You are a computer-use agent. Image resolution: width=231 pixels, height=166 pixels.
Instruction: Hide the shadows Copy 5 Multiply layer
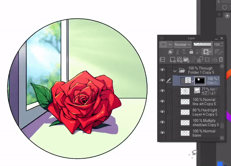162,123
